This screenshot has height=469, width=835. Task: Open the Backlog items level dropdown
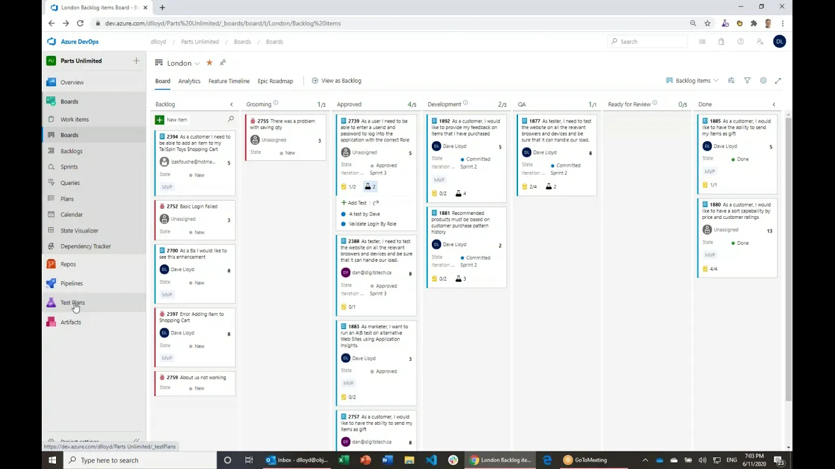(x=692, y=81)
